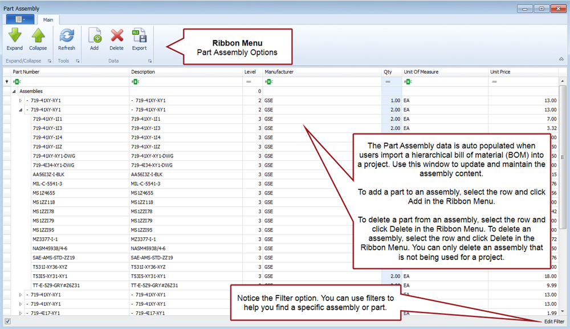
Task: Click the Expand icon in ribbon
Action: point(14,36)
